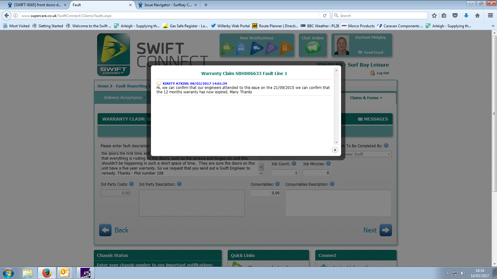The image size is (497, 279).
Task: Click the message speech bubble icon by Kirsty Atkins
Action: point(159,83)
